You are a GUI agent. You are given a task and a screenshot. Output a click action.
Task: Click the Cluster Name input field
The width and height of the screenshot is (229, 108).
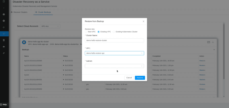coord(114,40)
